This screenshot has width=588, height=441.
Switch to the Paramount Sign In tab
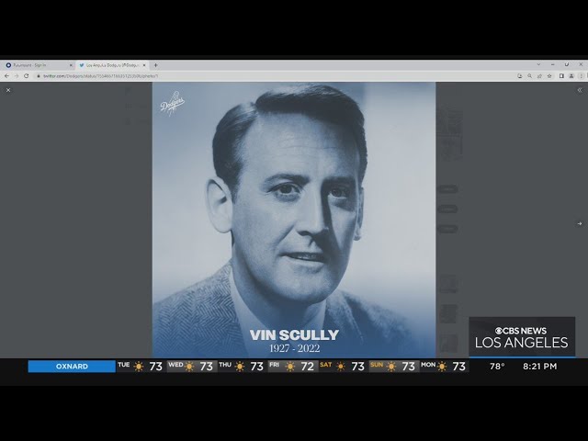point(39,65)
